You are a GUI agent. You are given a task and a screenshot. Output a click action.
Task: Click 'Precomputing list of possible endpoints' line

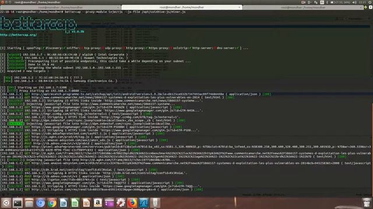pos(96,61)
